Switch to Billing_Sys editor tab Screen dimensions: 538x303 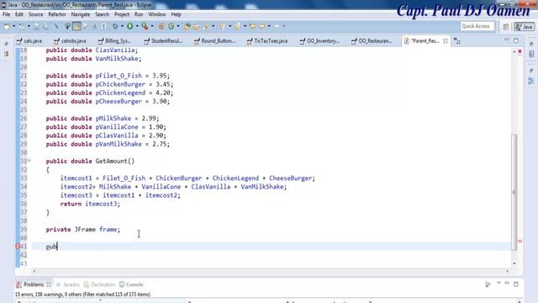tap(114, 41)
